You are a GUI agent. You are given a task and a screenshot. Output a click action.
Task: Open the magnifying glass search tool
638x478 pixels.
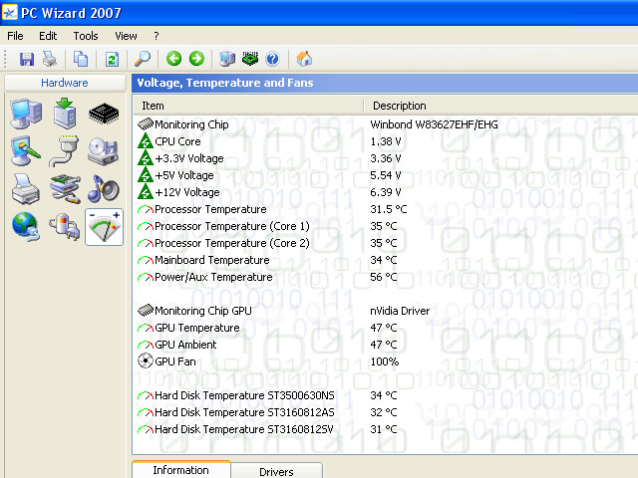click(x=143, y=60)
